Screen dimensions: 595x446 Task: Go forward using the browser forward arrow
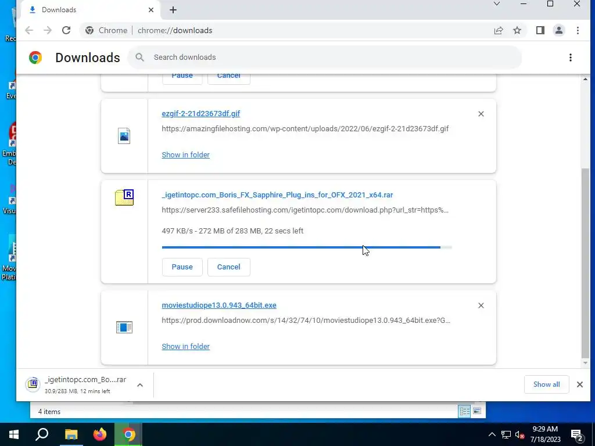click(x=48, y=30)
